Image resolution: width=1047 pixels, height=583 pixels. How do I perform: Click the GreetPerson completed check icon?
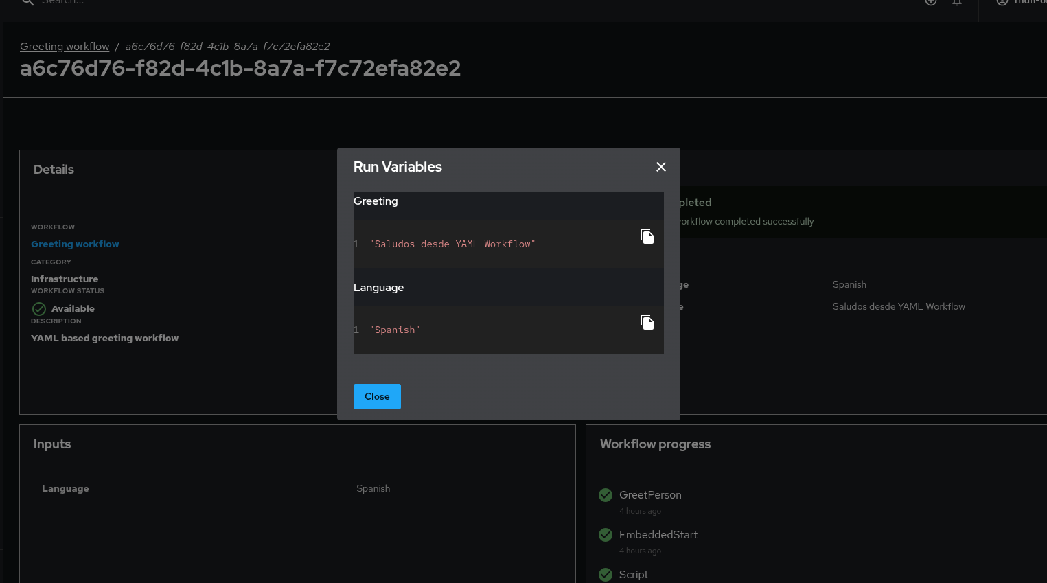coord(606,495)
